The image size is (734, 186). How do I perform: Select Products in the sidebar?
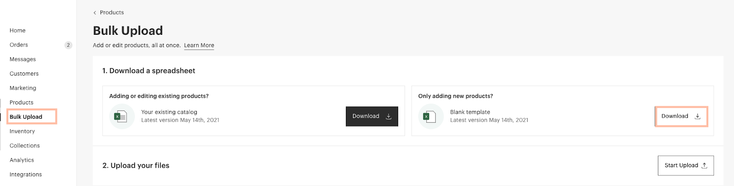[22, 103]
